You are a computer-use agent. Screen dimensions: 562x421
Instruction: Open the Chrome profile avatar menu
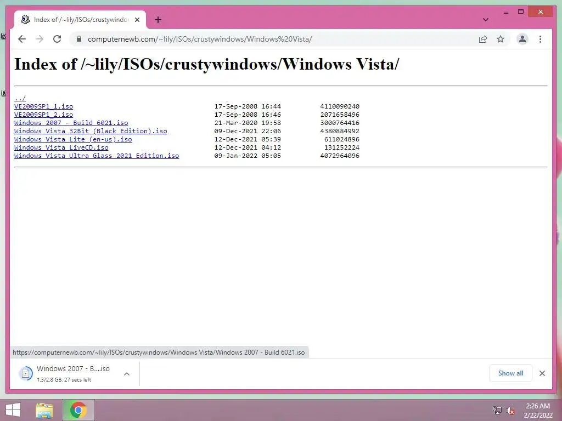tap(522, 39)
